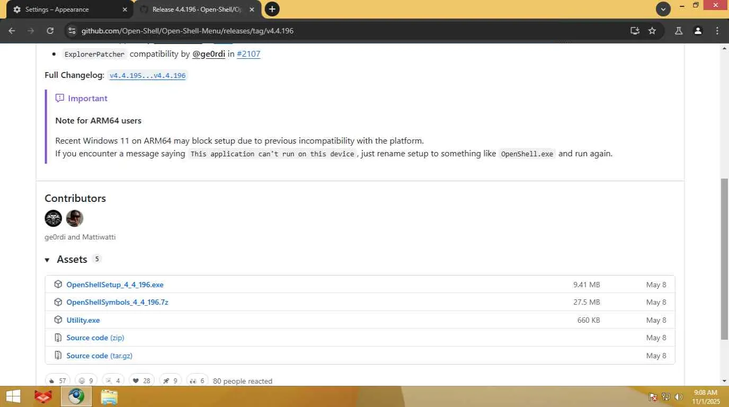Click the scrollbar down arrow

(724, 381)
